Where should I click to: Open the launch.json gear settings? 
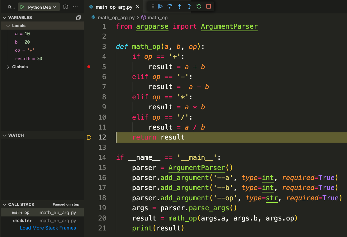point(65,7)
